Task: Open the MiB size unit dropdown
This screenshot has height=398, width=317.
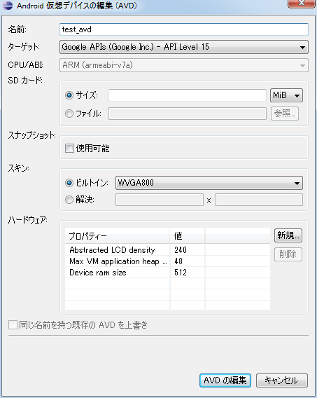Action: [286, 95]
